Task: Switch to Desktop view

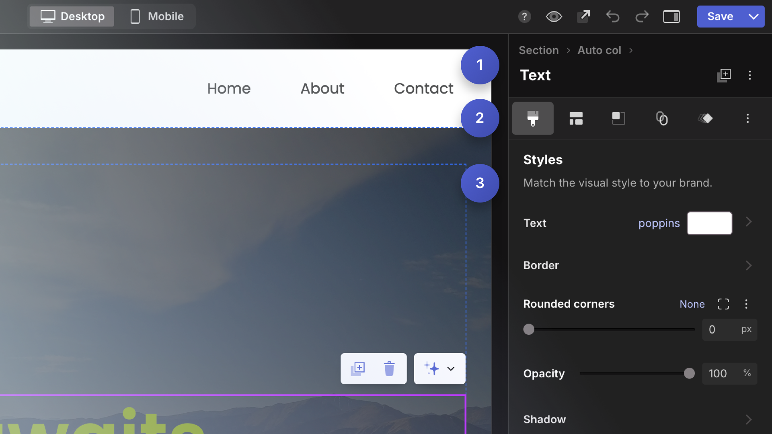Action: [x=72, y=16]
